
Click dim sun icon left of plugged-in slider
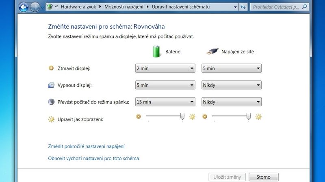pos(205,116)
